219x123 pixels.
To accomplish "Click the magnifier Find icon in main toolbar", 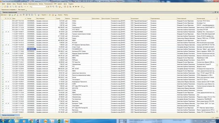I will pyautogui.click(x=31, y=7).
